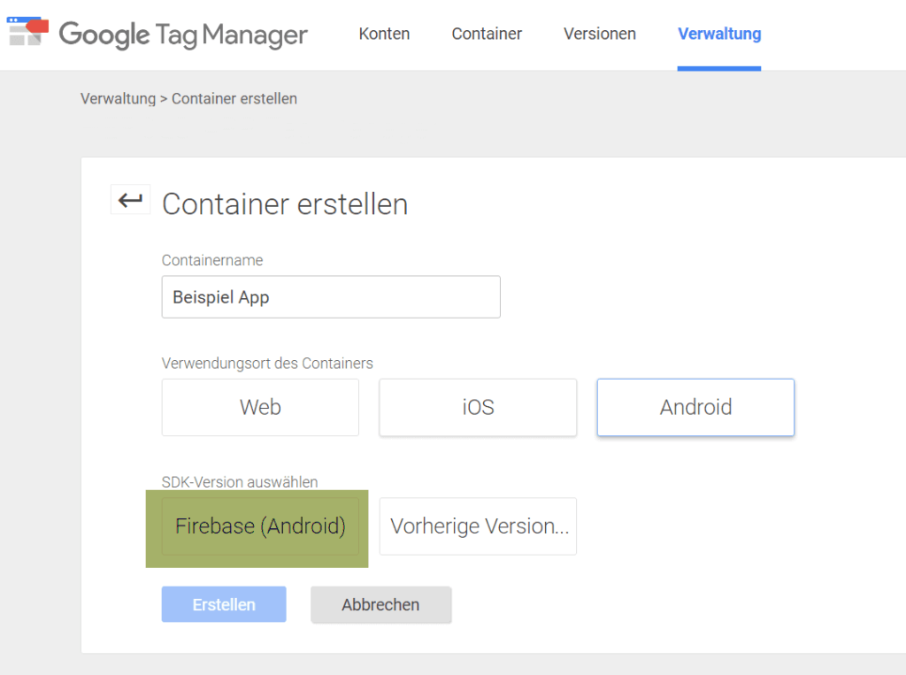Viewport: 906px width, 675px height.
Task: Go back using the return arrow icon
Action: 130,201
